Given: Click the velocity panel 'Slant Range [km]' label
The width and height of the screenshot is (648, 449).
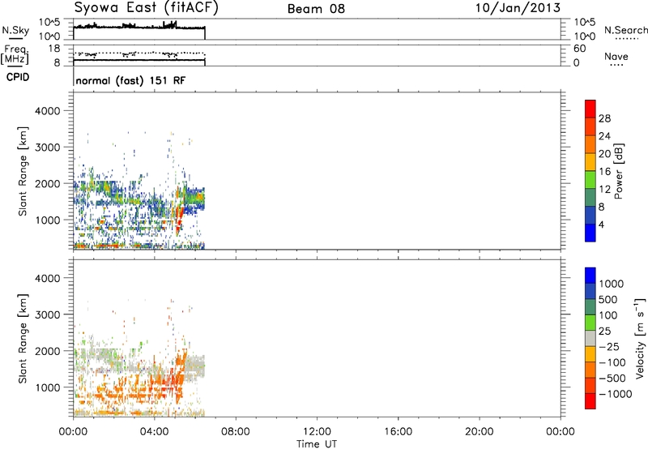Looking at the screenshot, I should click(x=23, y=339).
